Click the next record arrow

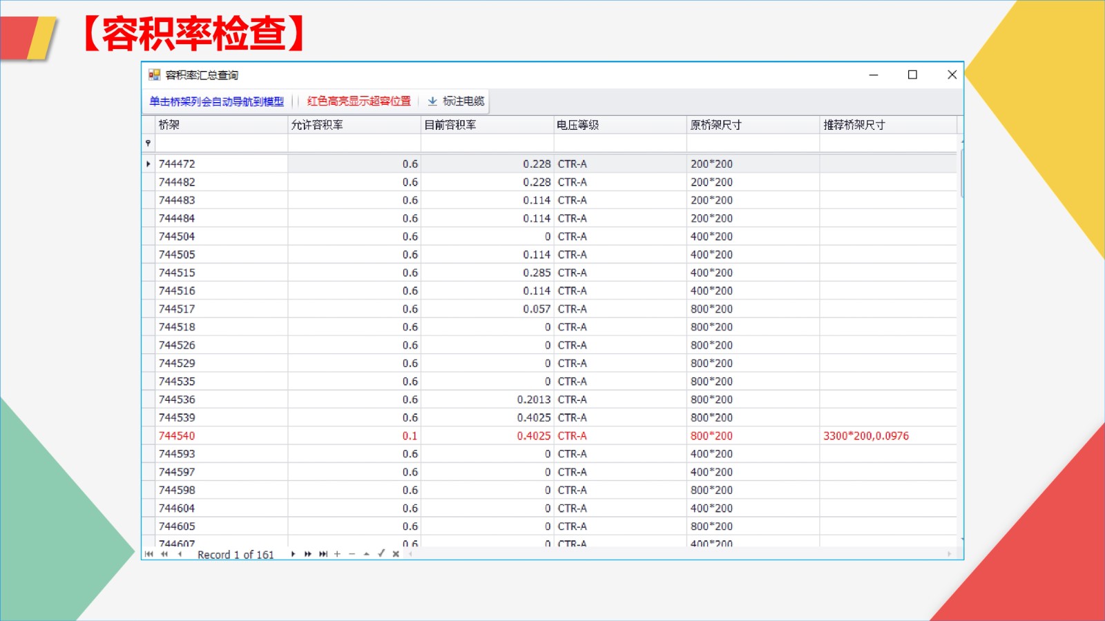(x=293, y=554)
